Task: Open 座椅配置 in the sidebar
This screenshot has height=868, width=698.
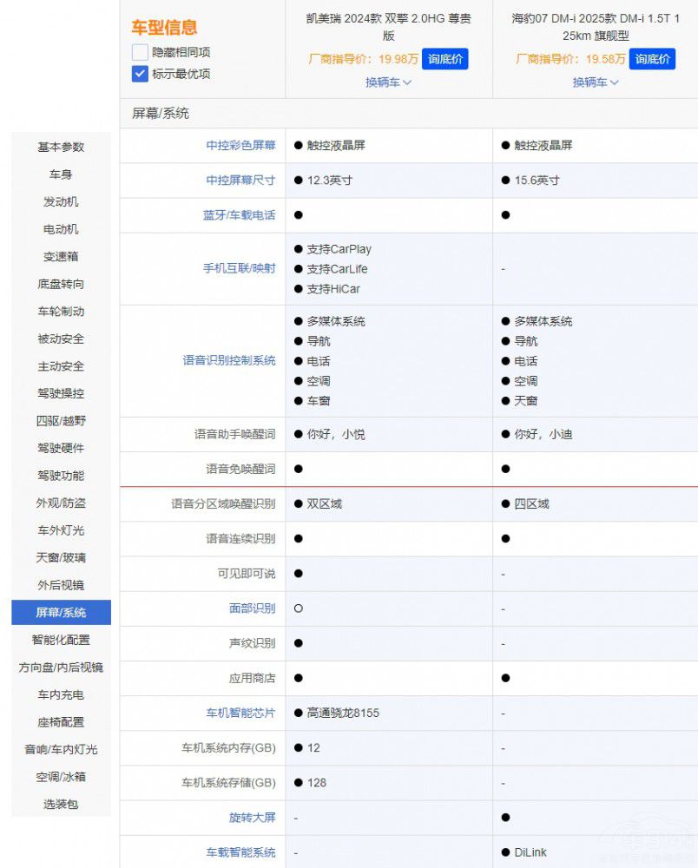Action: [61, 722]
